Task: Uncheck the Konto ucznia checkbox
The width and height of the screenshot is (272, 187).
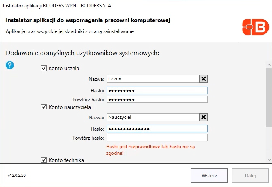Action: pyautogui.click(x=44, y=68)
